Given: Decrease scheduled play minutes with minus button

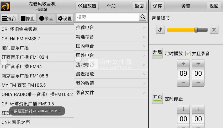Looking at the screenshot, I should 198,82.
